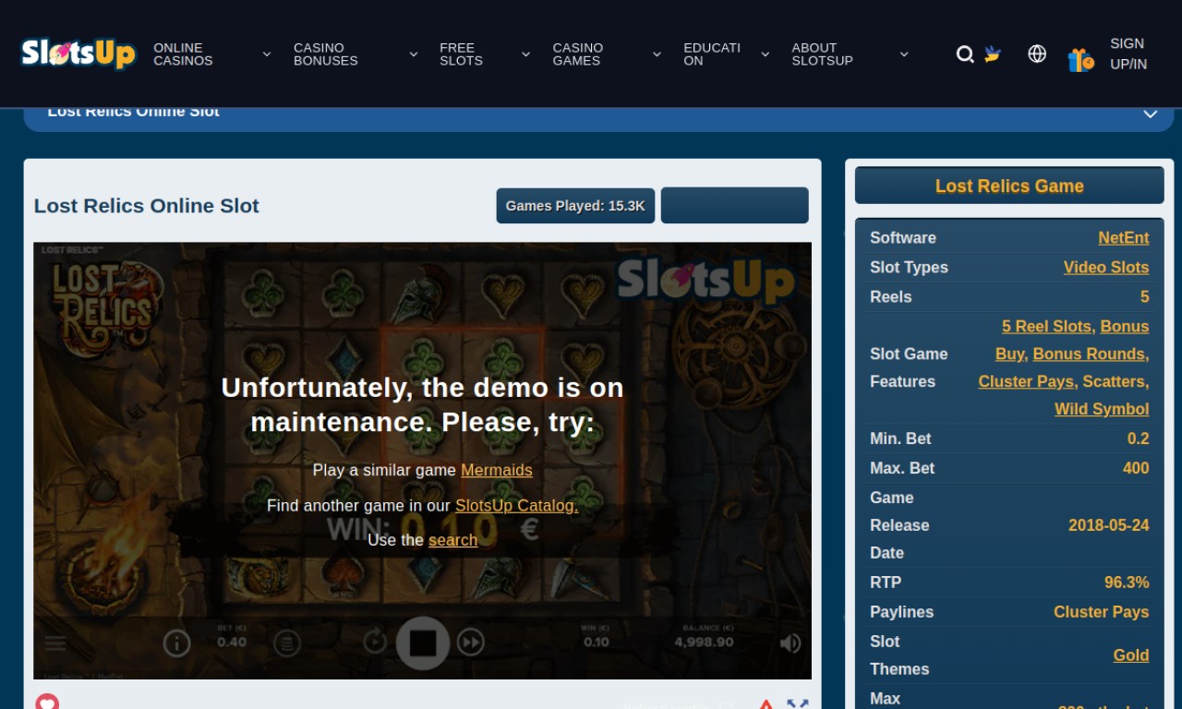Open the search magnifier icon

[x=965, y=54]
